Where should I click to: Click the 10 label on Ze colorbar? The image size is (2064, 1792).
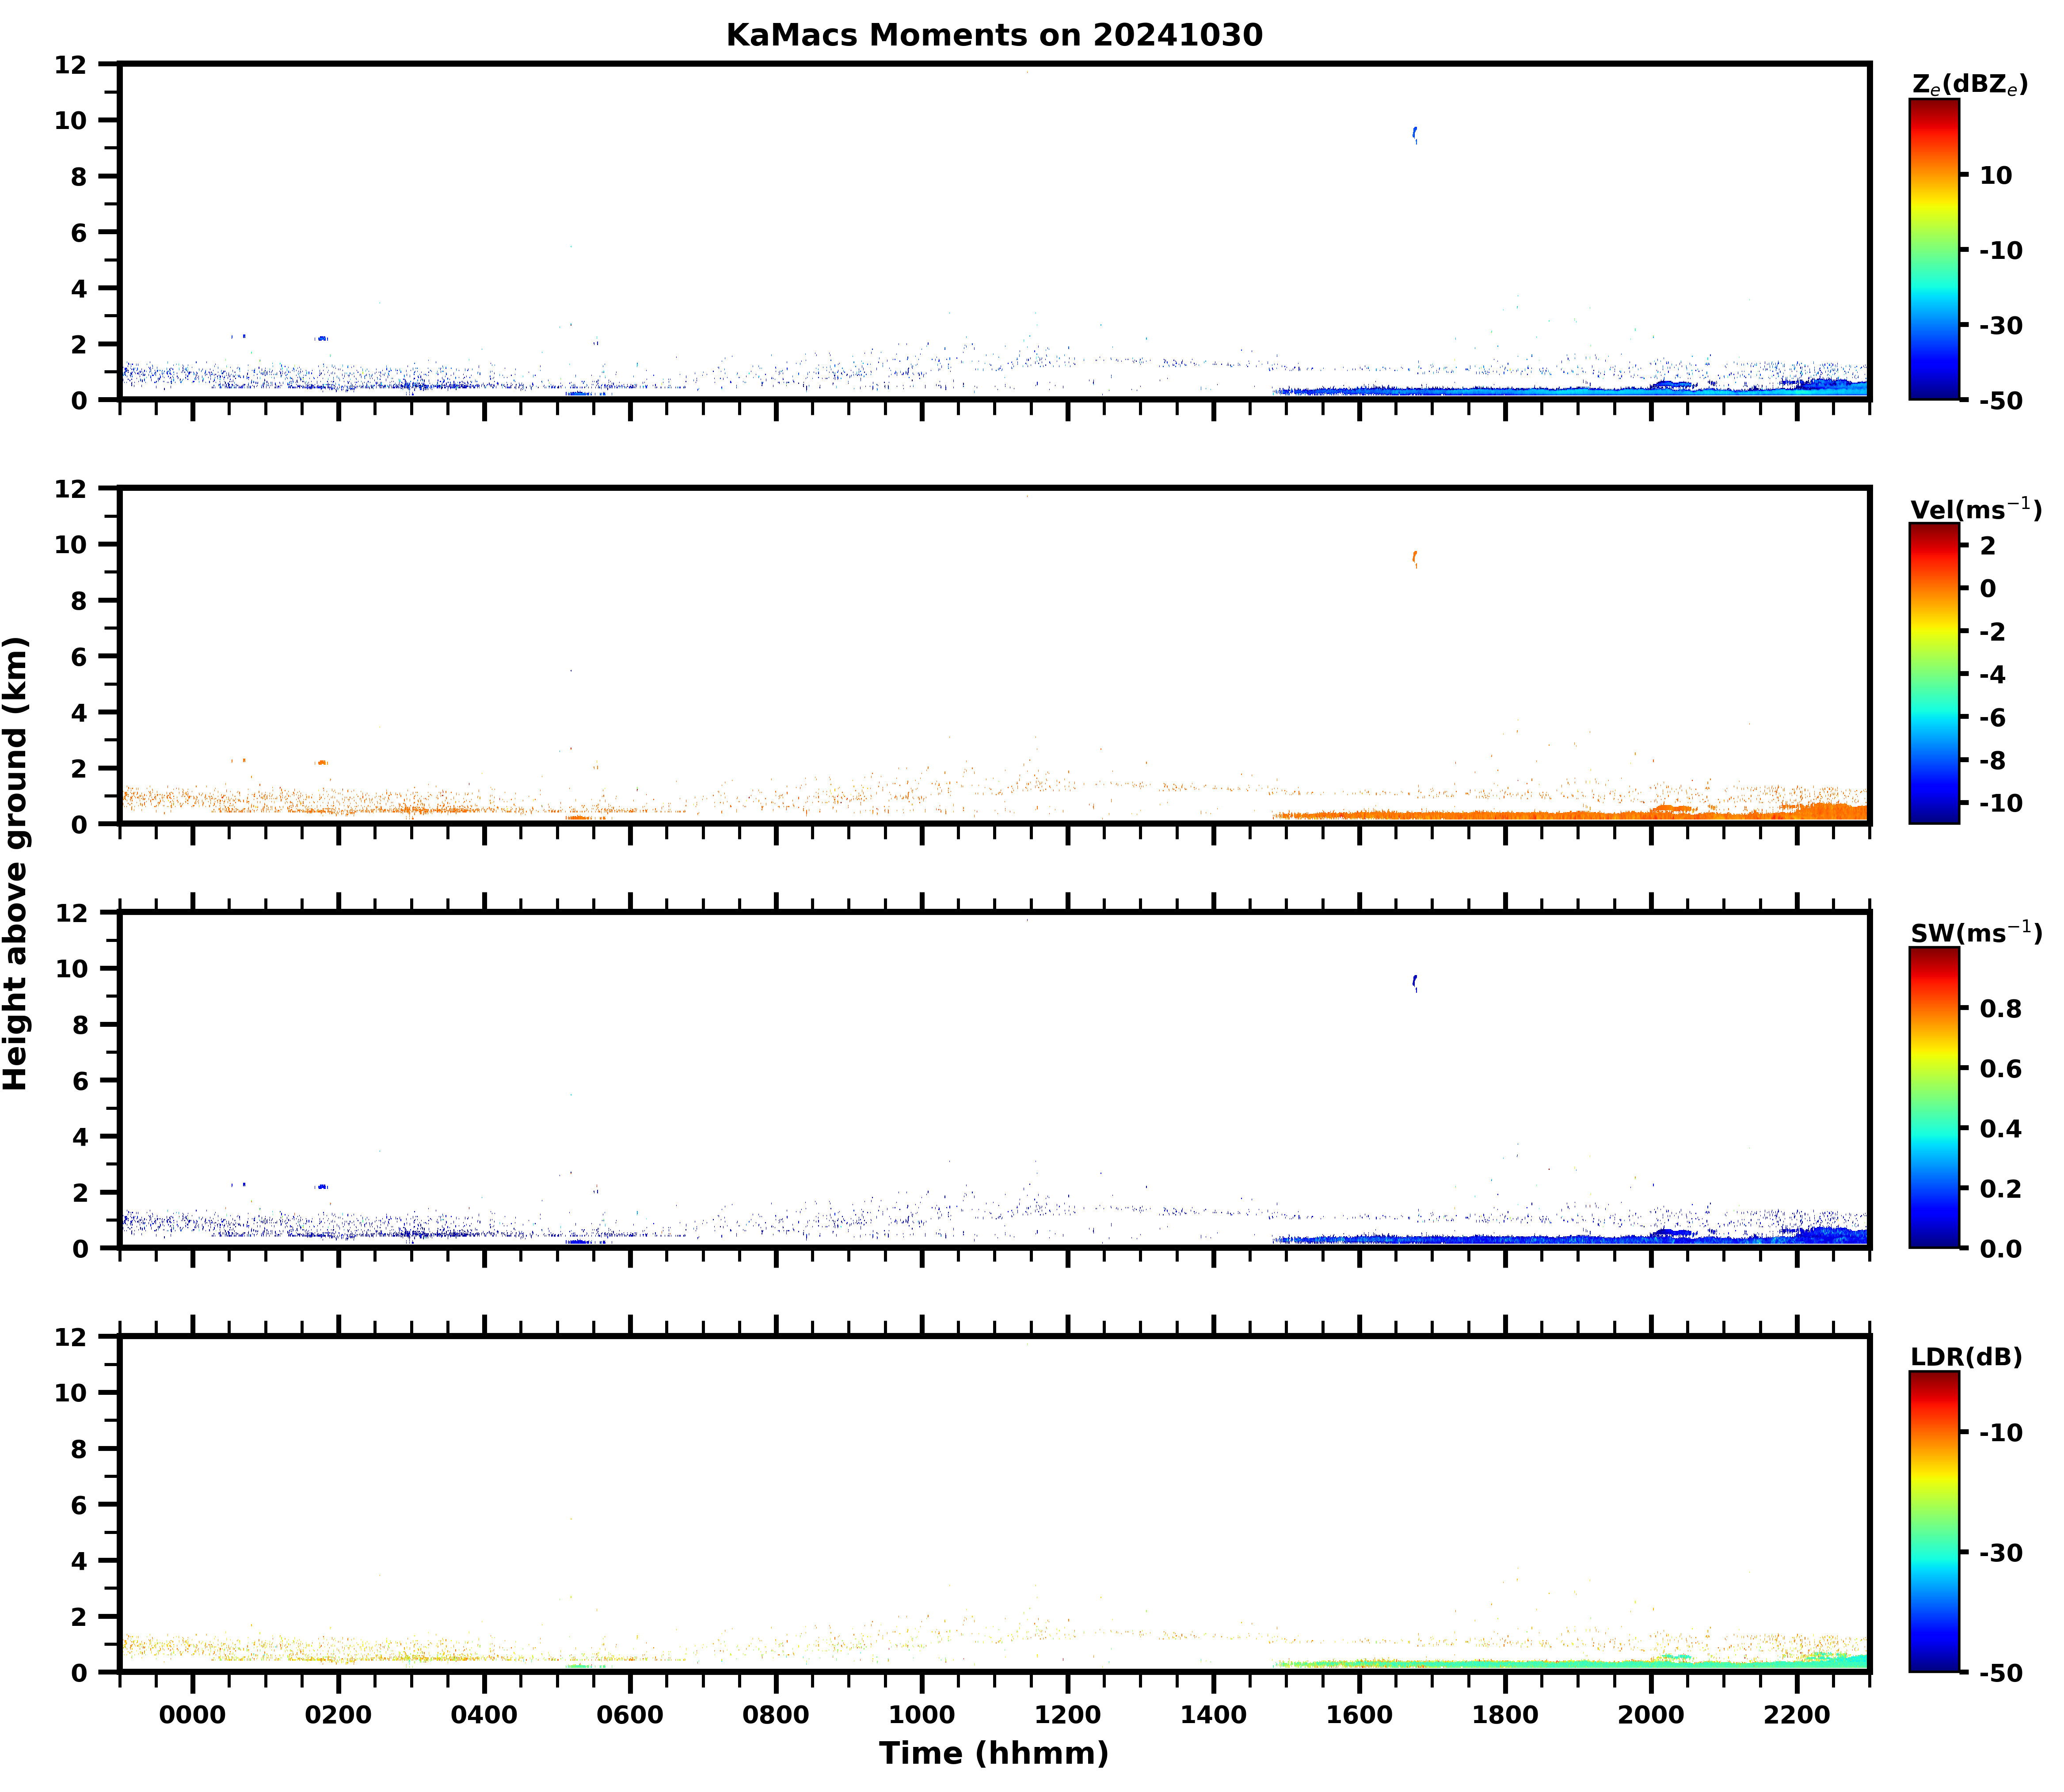pyautogui.click(x=1995, y=175)
